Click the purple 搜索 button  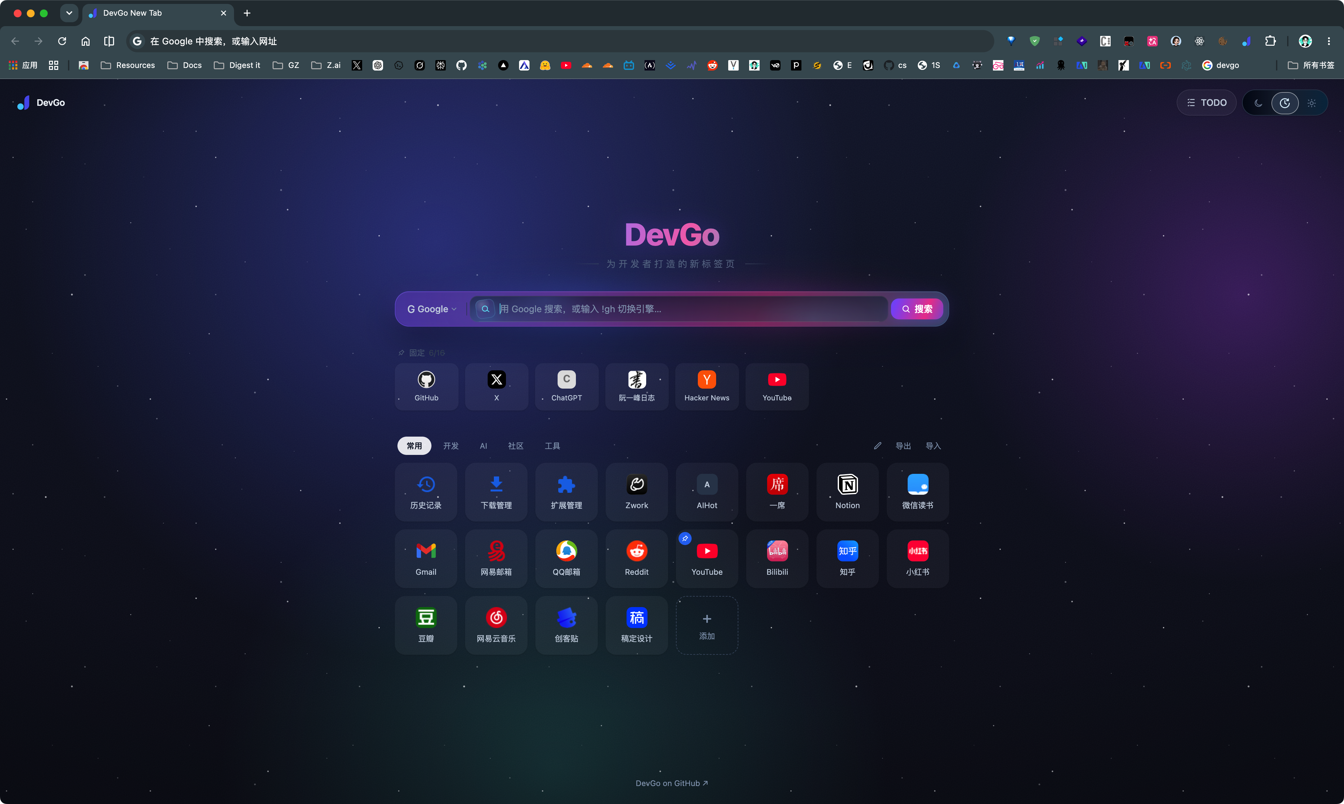pos(917,309)
